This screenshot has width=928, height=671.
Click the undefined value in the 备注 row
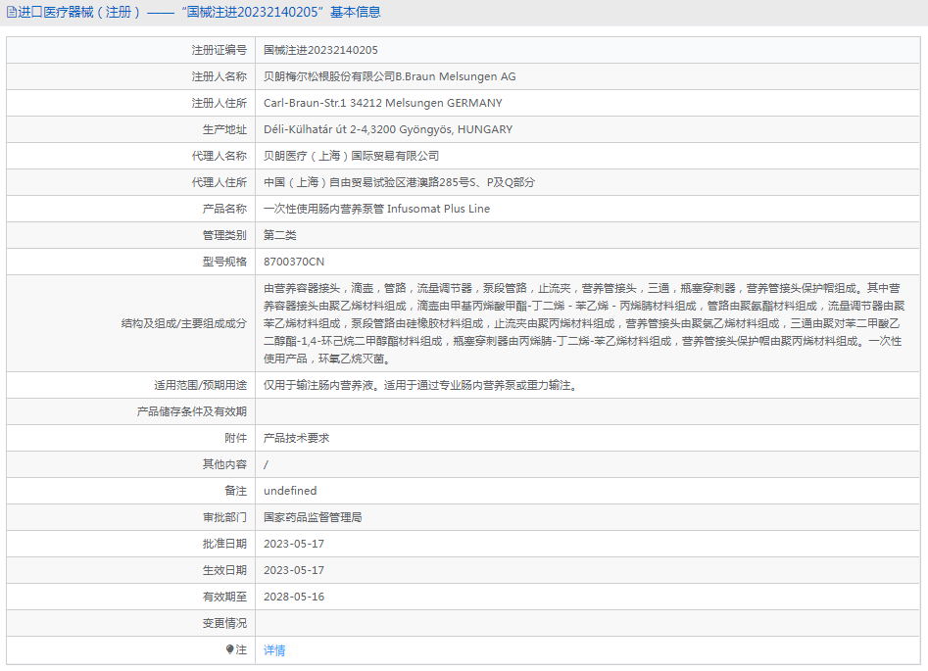290,491
